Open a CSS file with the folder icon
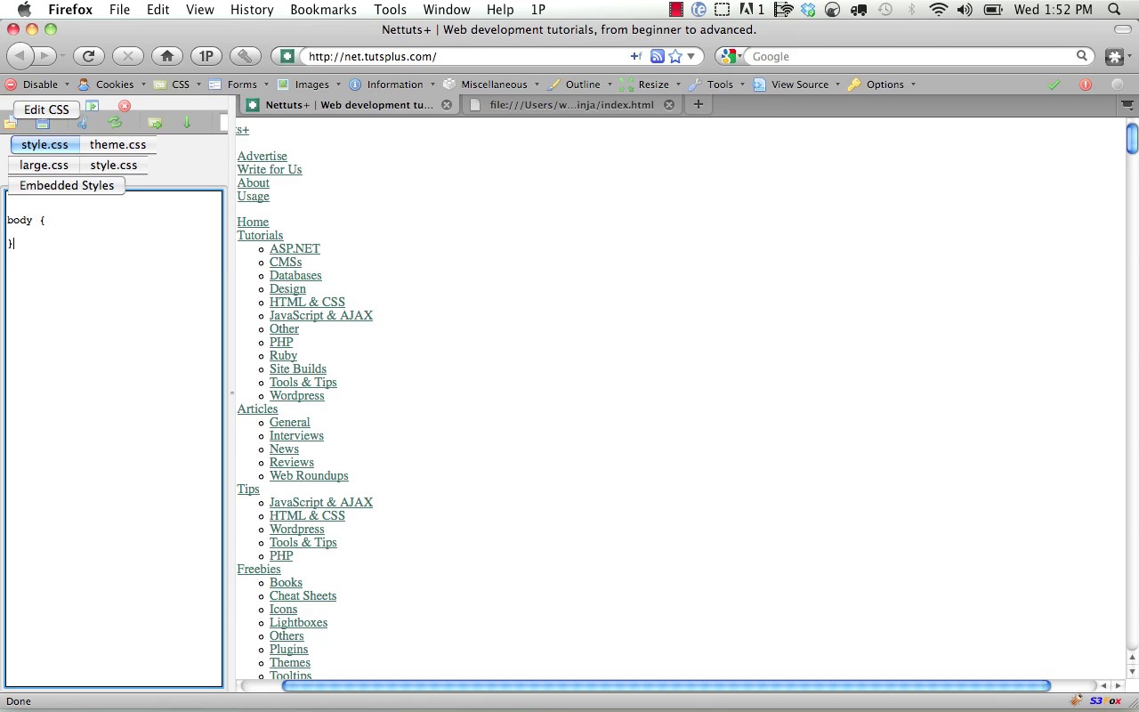The image size is (1139, 712). (10, 124)
